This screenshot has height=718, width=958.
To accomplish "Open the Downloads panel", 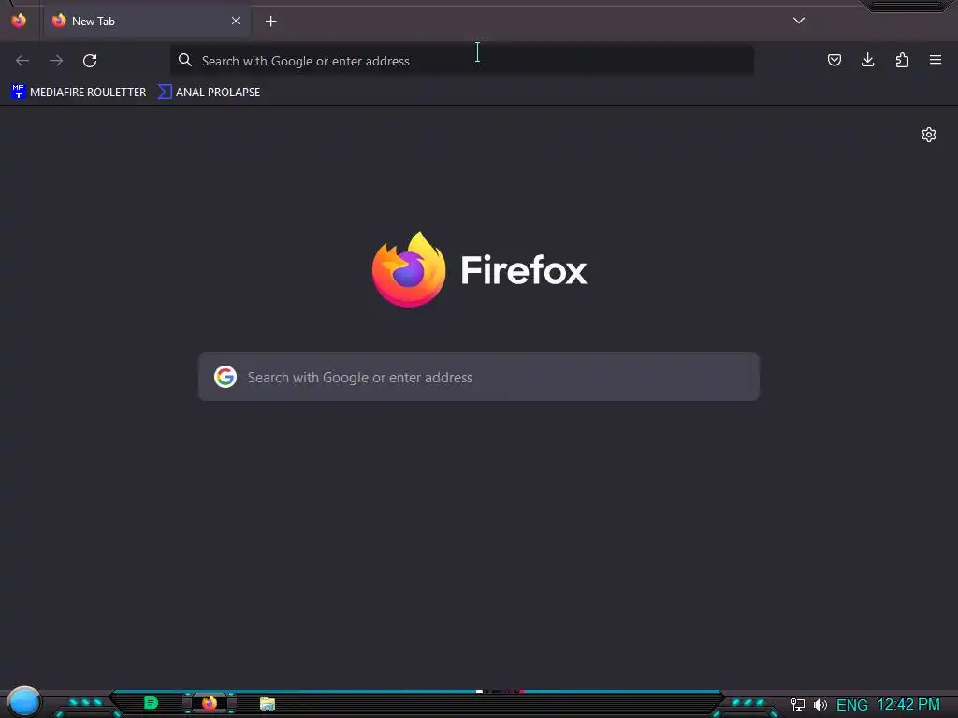I will pyautogui.click(x=867, y=60).
